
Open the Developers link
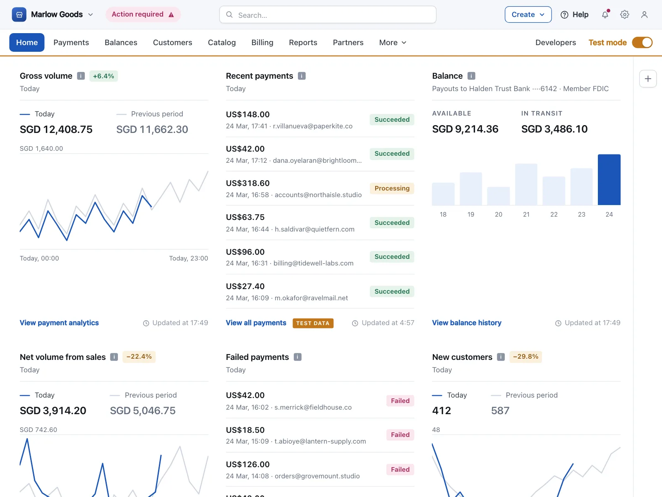[x=556, y=43]
